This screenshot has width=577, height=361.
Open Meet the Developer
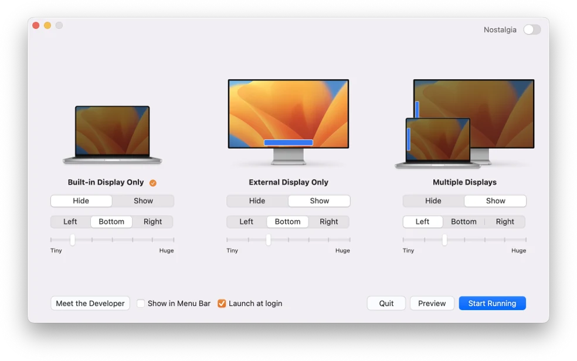pyautogui.click(x=90, y=304)
